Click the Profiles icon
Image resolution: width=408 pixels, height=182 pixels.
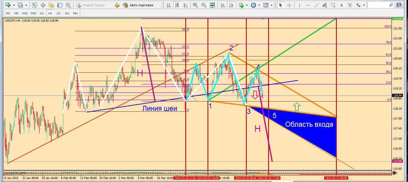[x=20, y=5]
